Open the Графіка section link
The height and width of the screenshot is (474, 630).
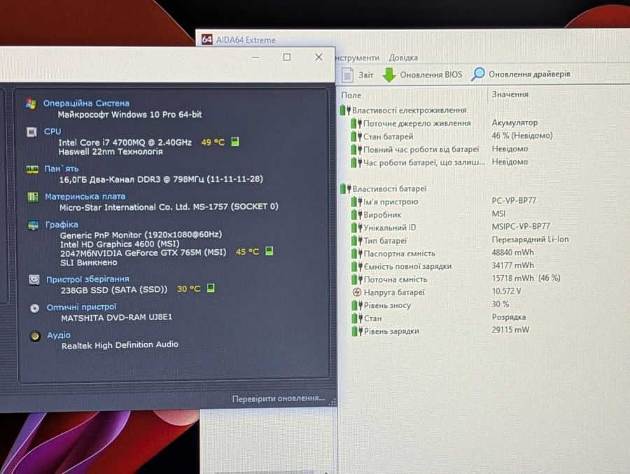[62, 225]
